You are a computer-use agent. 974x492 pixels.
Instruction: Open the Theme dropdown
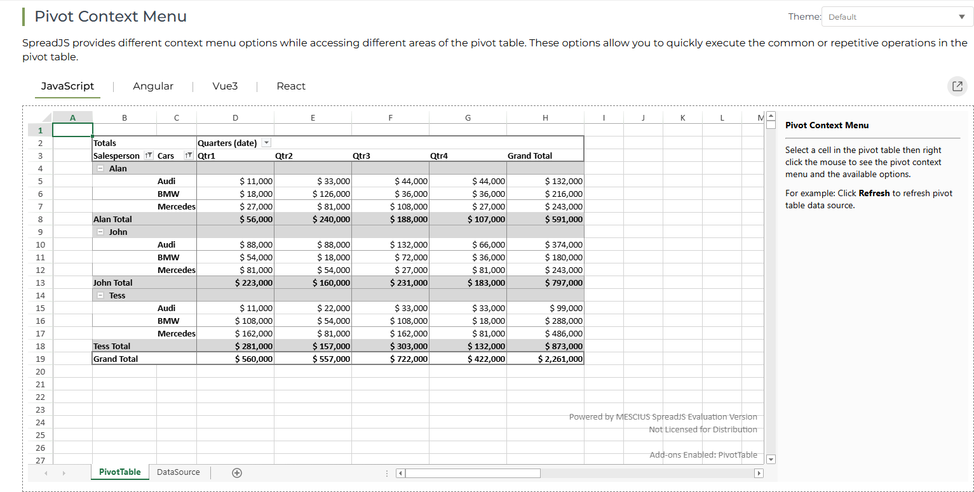click(897, 17)
